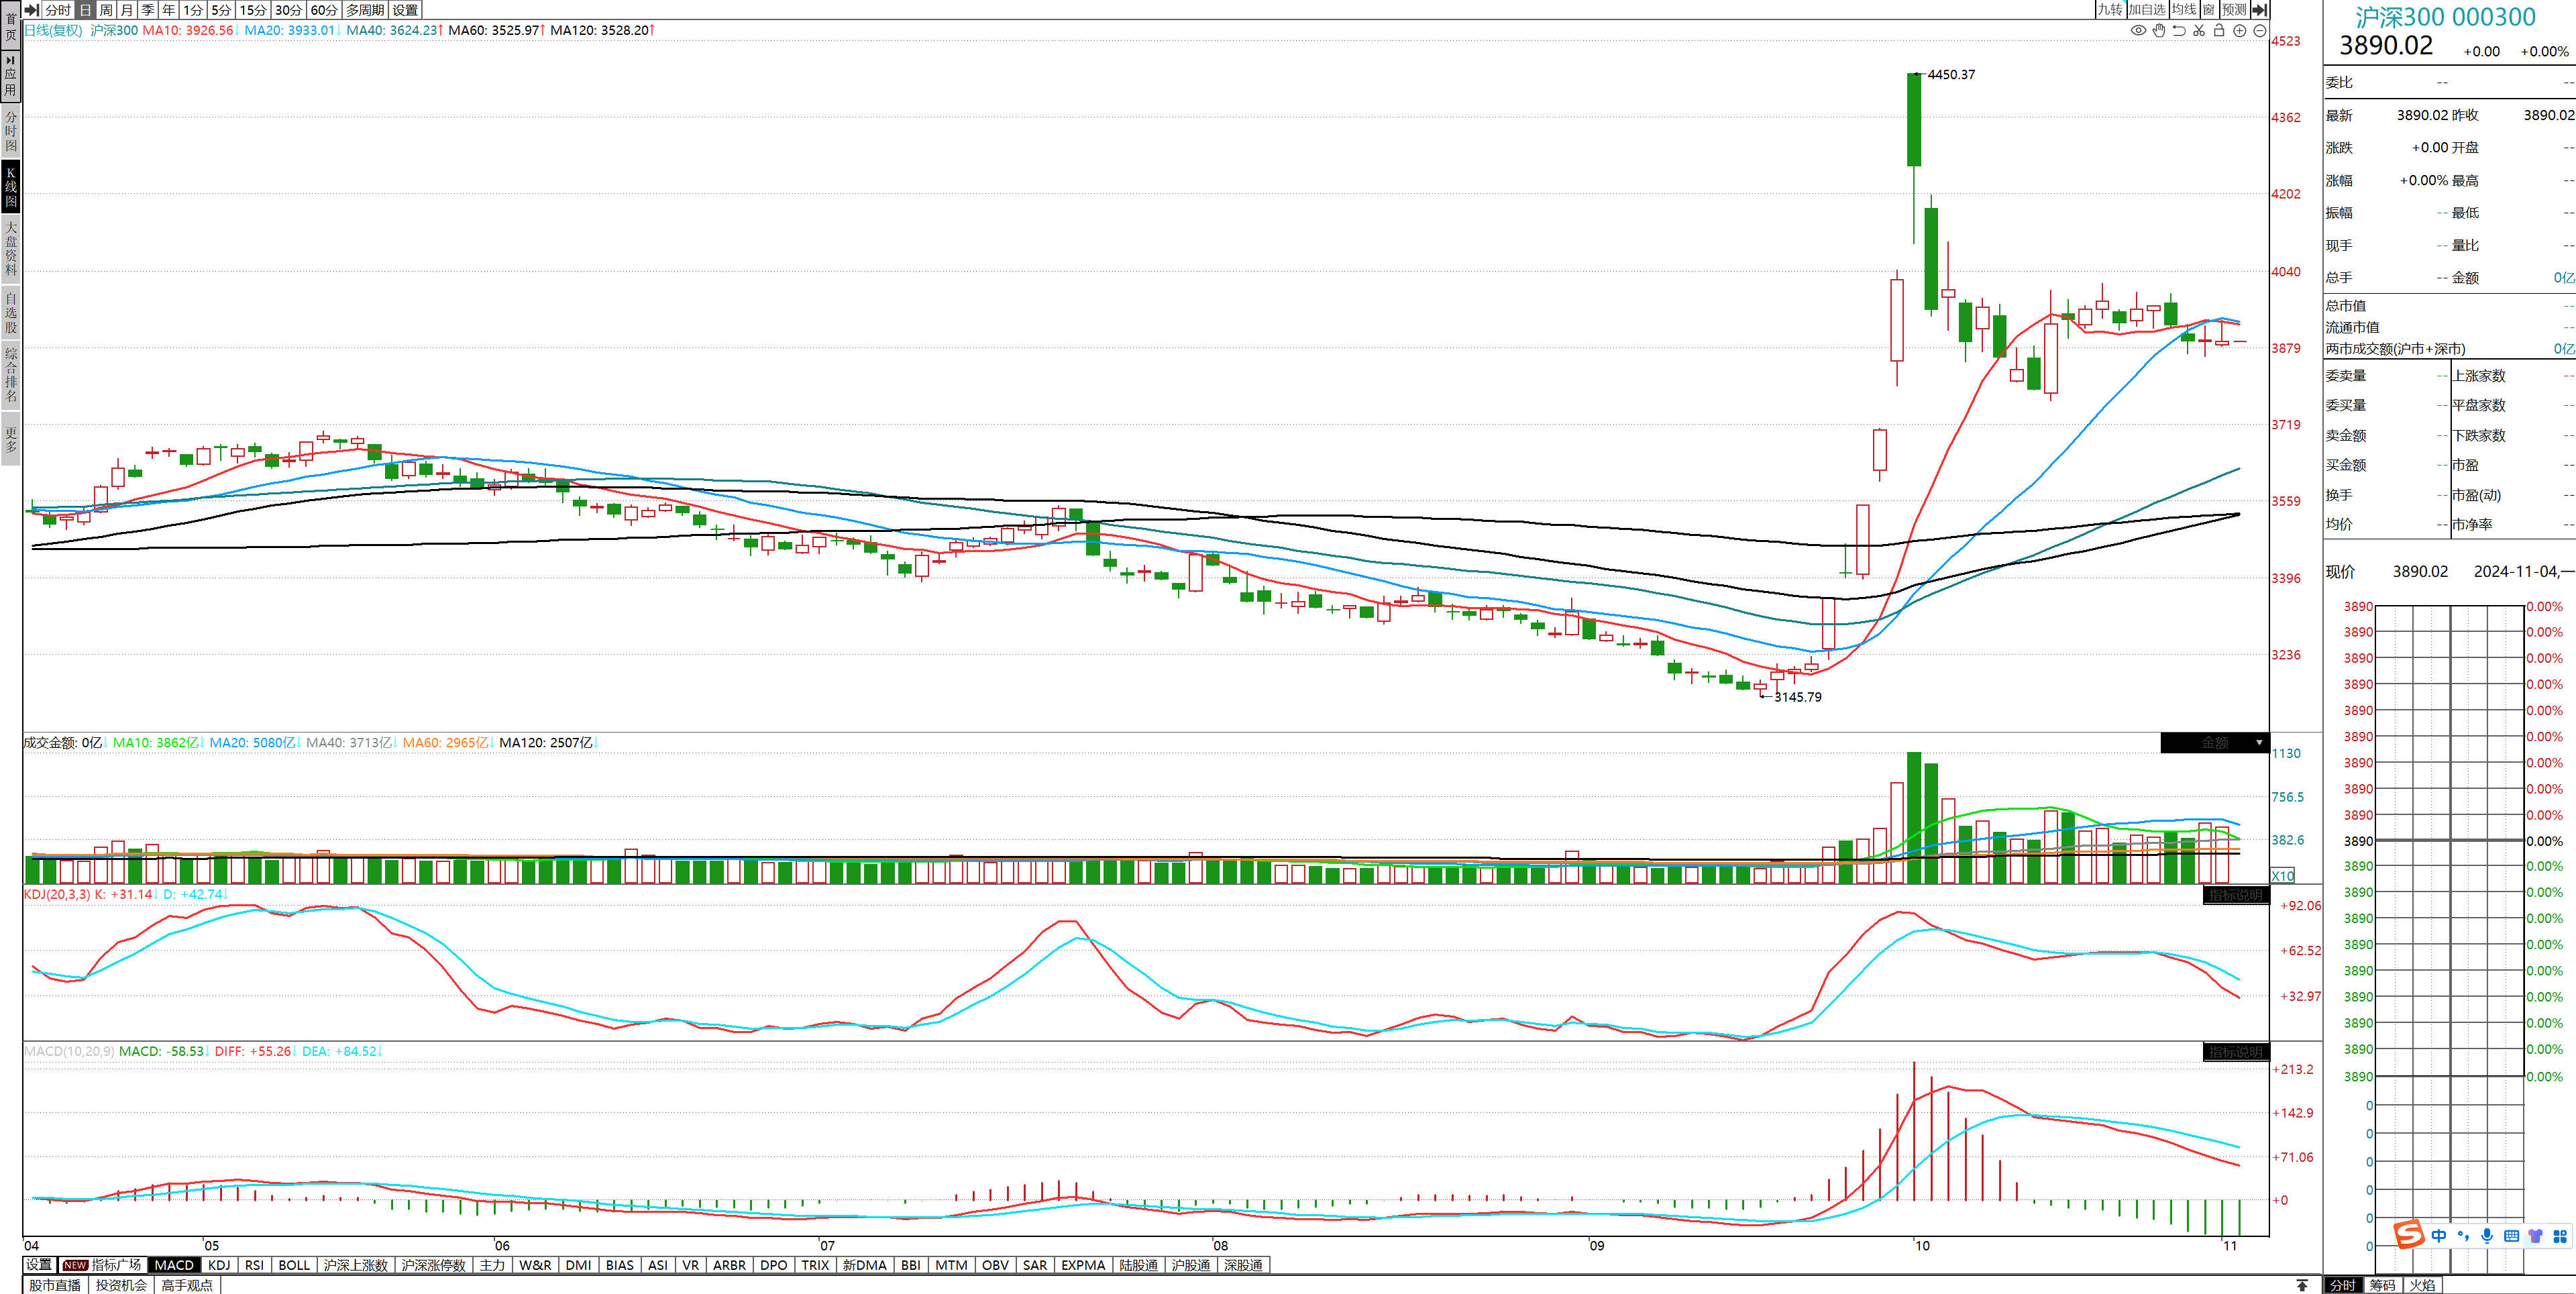Image resolution: width=2576 pixels, height=1294 pixels.
Task: Collapse the left panel with the top-left arrow
Action: click(32, 10)
